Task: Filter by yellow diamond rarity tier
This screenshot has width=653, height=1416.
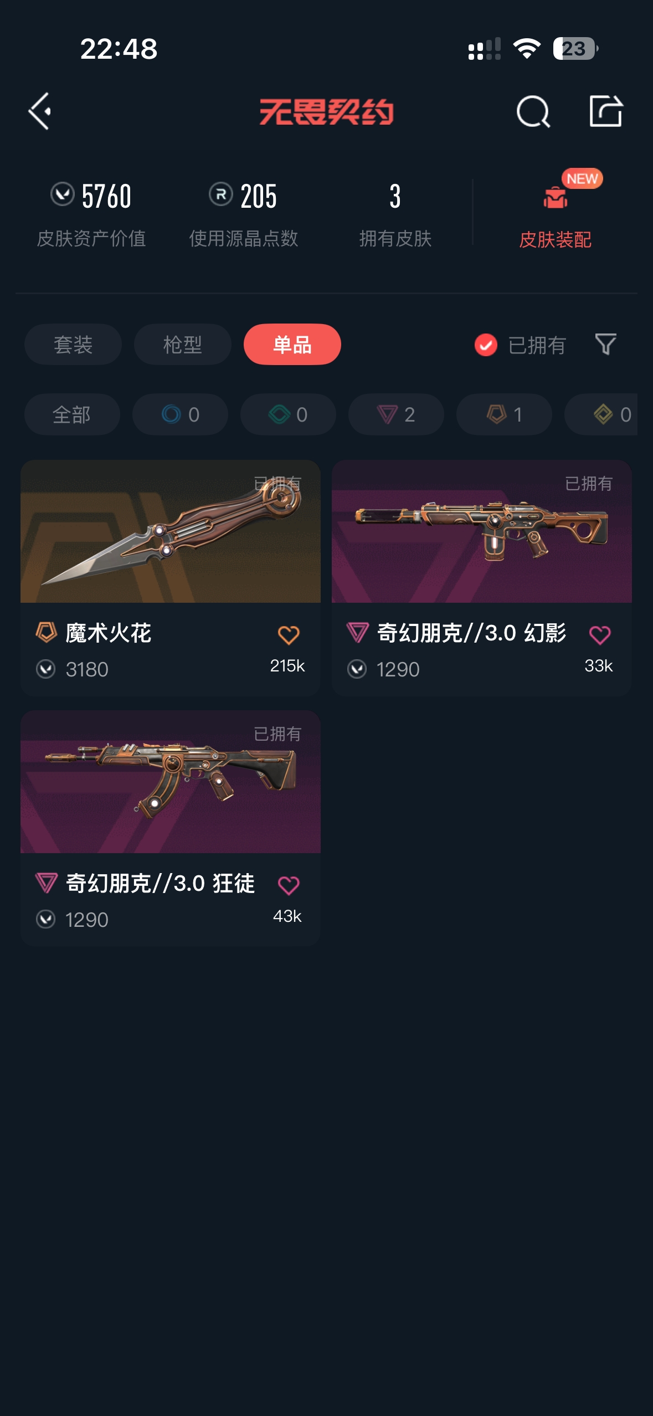Action: coord(602,414)
